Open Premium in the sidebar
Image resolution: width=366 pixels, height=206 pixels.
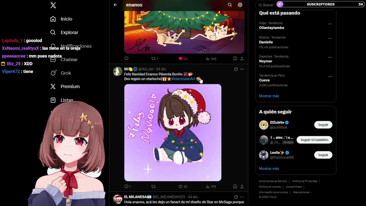65,86
